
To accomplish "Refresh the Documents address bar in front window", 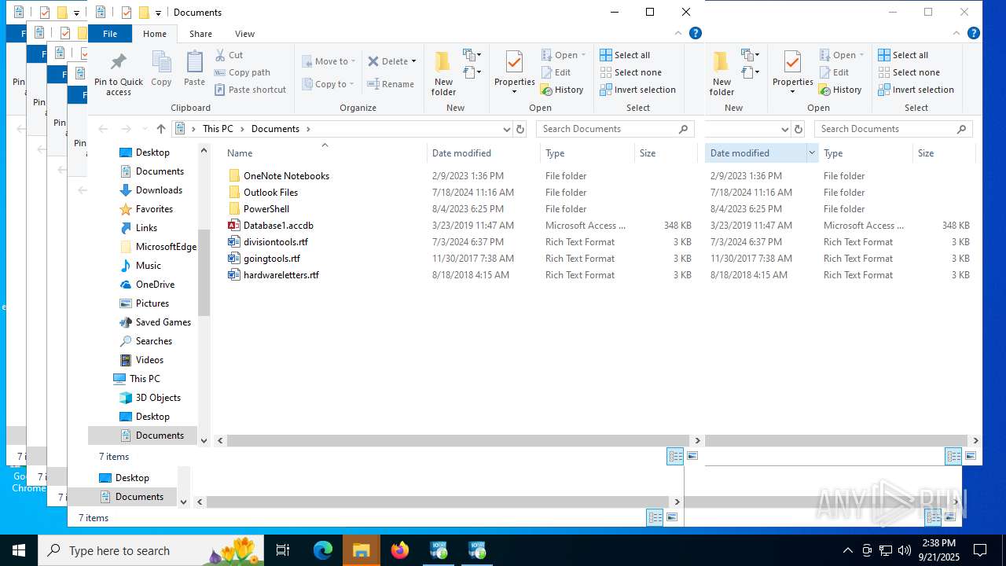I will click(x=520, y=129).
